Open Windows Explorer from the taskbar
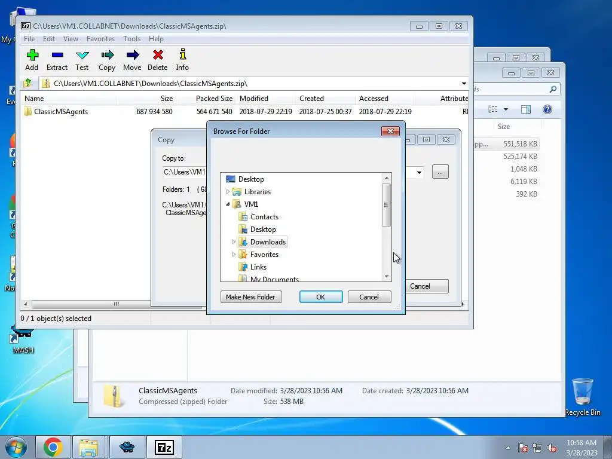Image resolution: width=612 pixels, height=459 pixels. tap(88, 447)
